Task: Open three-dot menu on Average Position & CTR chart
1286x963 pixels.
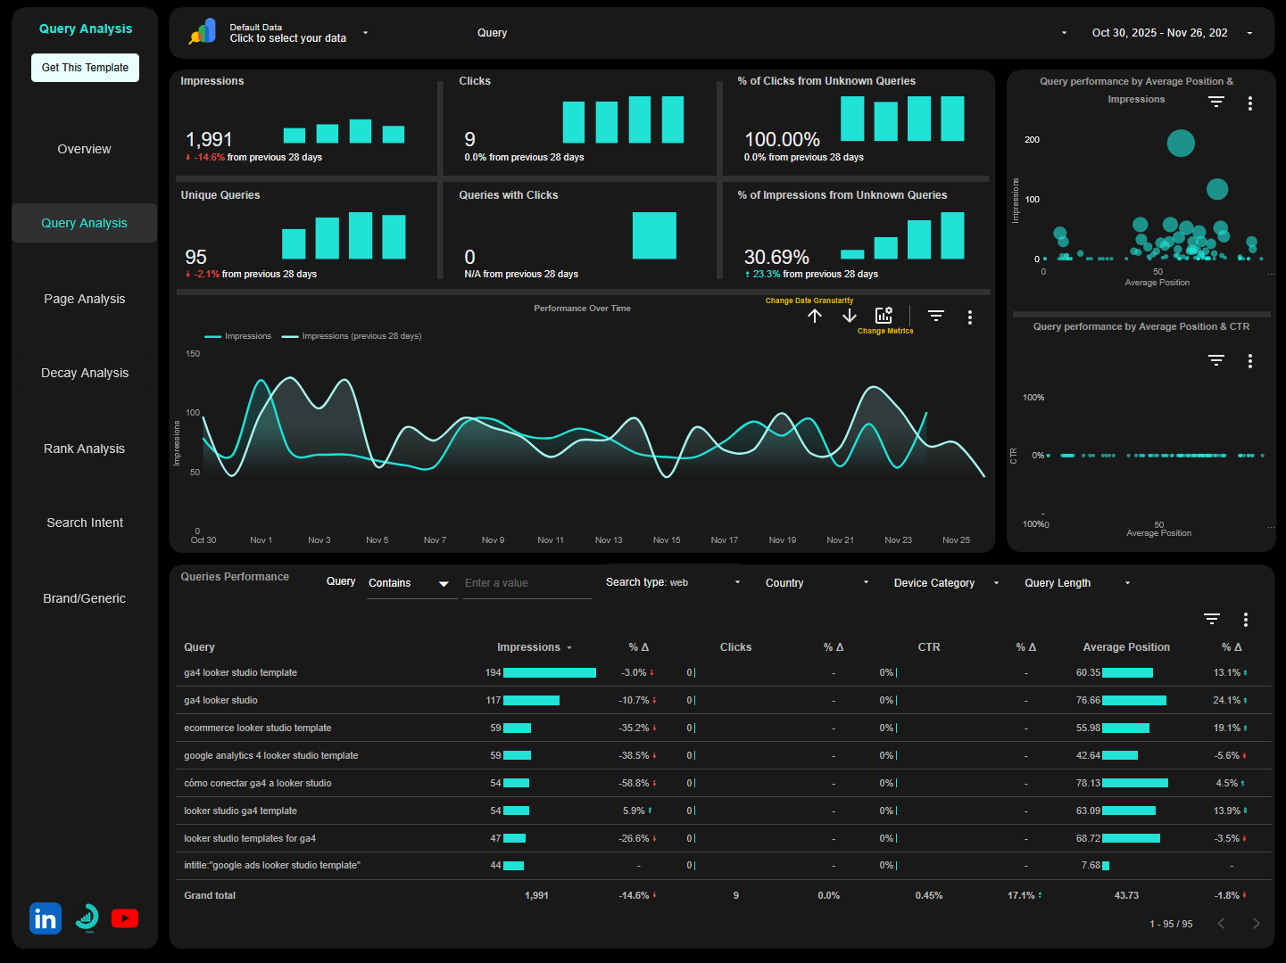Action: coord(1250,361)
